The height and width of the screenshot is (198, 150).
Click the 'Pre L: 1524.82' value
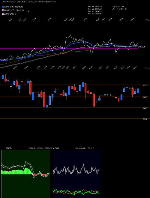[x=95, y=11]
